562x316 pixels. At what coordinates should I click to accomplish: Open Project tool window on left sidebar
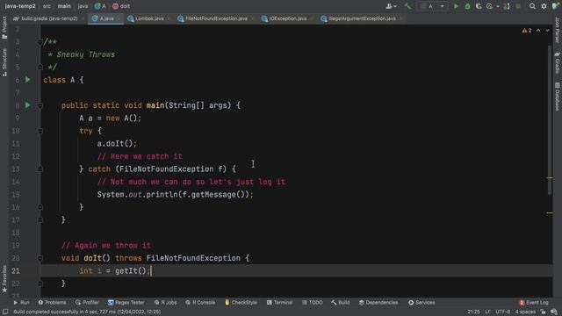click(4, 27)
